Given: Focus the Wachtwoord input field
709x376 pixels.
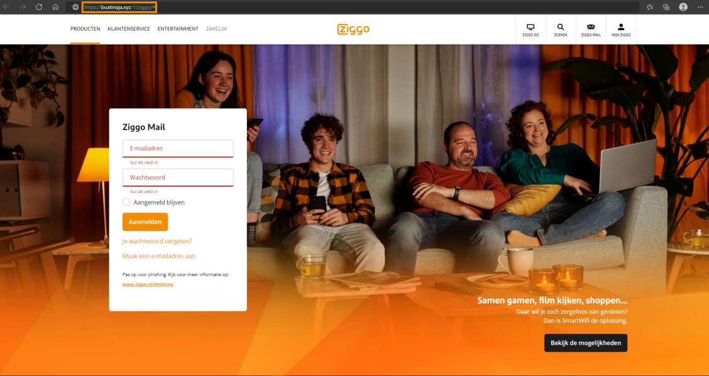Looking at the screenshot, I should 178,177.
